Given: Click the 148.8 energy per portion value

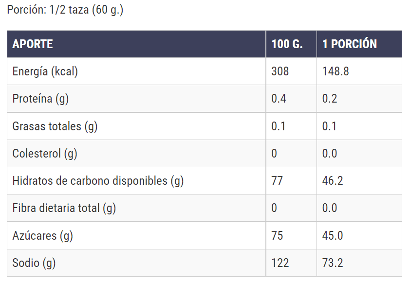Looking at the screenshot, I should point(335,71).
